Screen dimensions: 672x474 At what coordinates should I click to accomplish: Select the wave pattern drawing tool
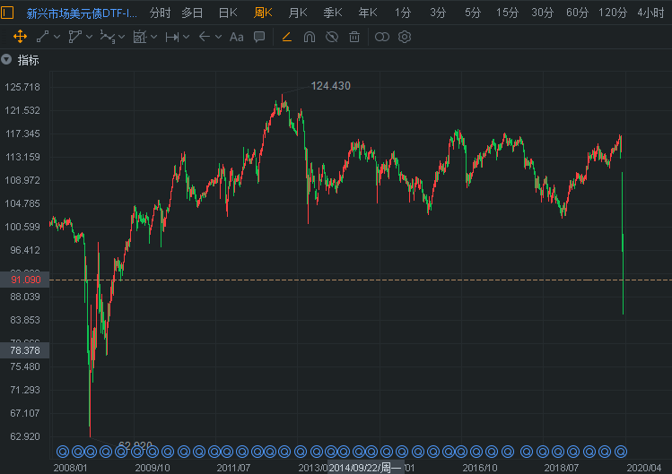[108, 37]
